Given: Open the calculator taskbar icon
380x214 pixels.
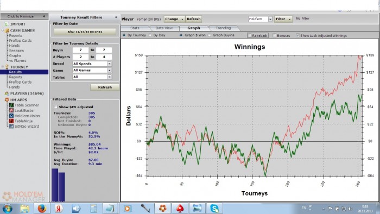Looking at the screenshot, I should [x=93, y=209].
